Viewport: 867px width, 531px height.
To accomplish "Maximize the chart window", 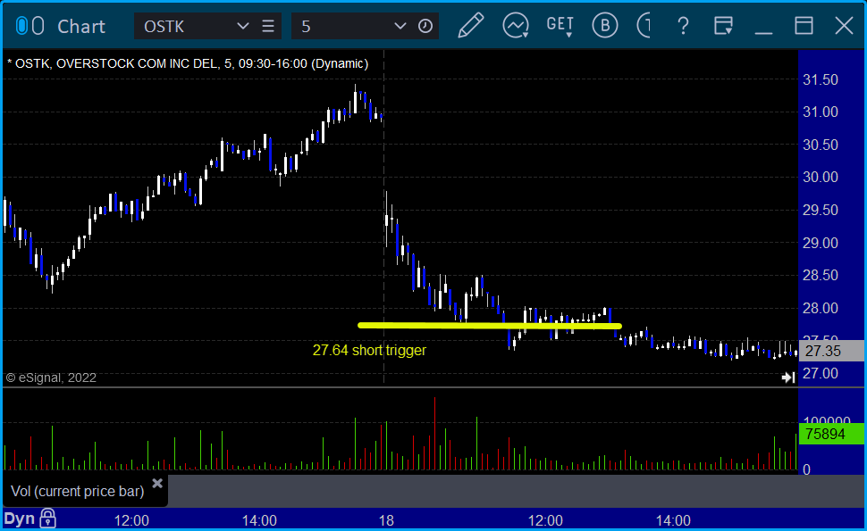I will click(804, 25).
